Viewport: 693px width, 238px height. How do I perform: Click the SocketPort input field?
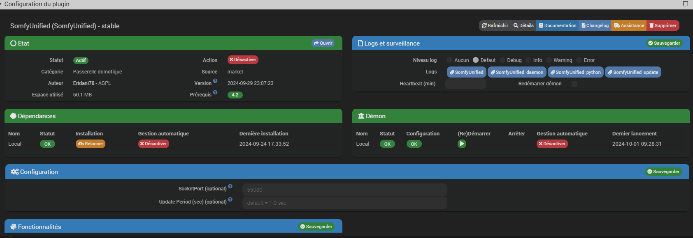pyautogui.click(x=344, y=190)
